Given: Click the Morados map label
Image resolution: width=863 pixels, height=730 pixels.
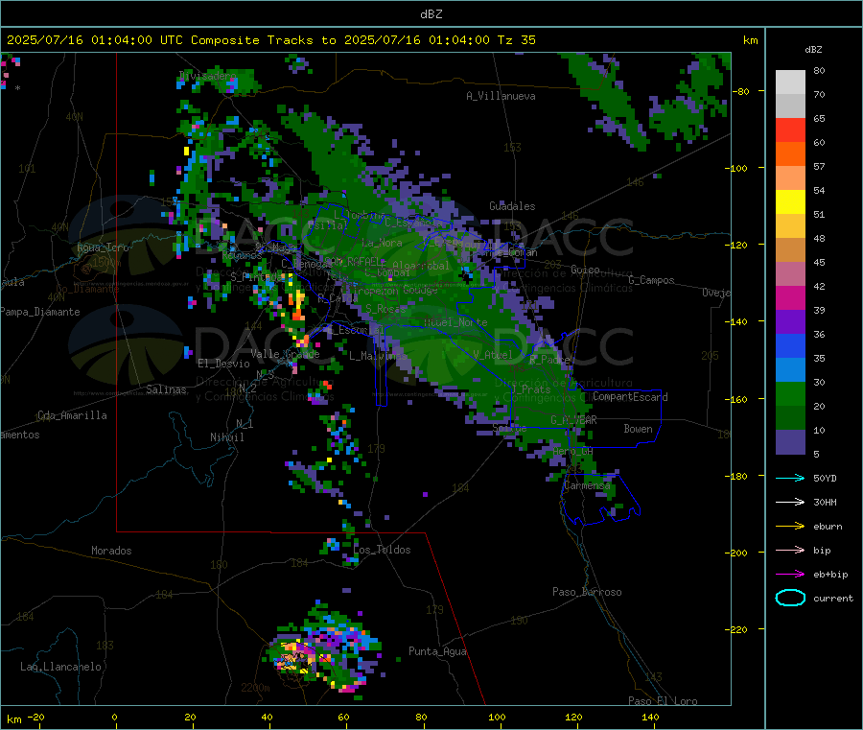Looking at the screenshot, I should [111, 551].
